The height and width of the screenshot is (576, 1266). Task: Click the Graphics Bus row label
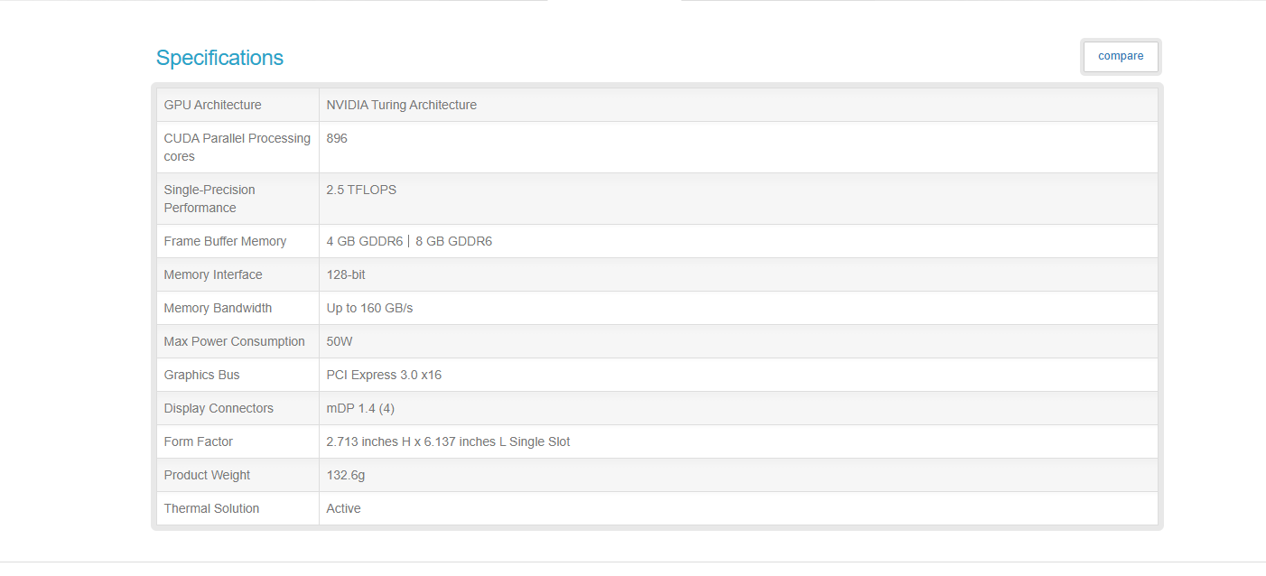(x=201, y=375)
